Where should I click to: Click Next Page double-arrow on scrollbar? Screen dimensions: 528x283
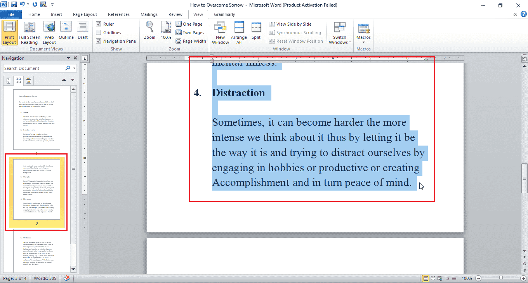[x=525, y=270]
